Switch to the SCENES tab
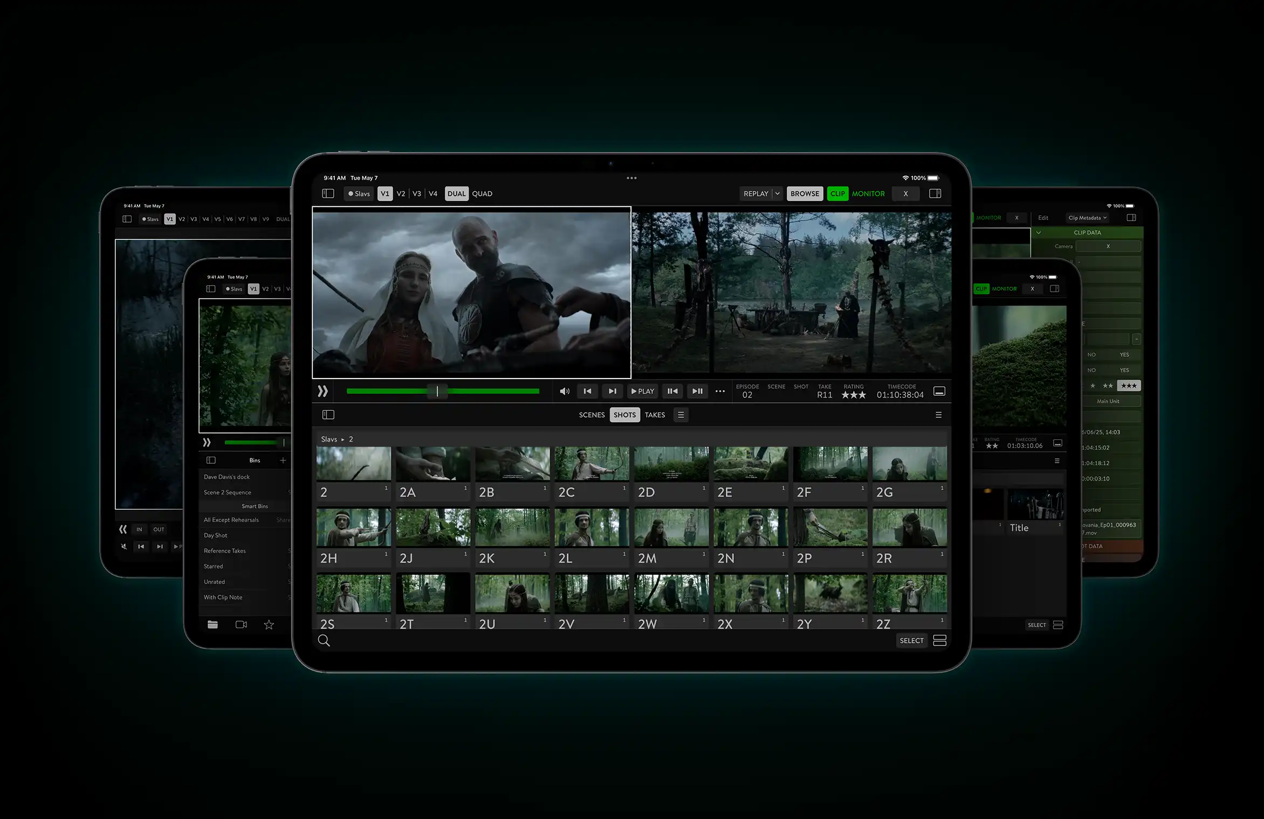The height and width of the screenshot is (819, 1264). pos(592,415)
